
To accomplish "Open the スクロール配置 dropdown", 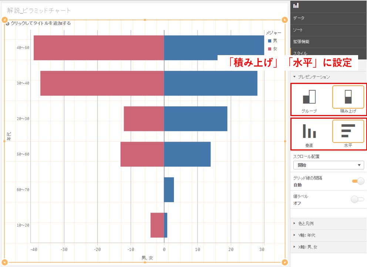I will [328, 165].
